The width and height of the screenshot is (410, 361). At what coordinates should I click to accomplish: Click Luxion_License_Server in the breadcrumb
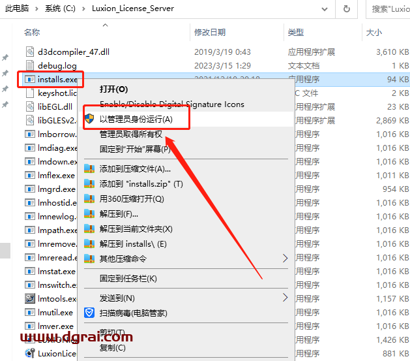click(133, 8)
